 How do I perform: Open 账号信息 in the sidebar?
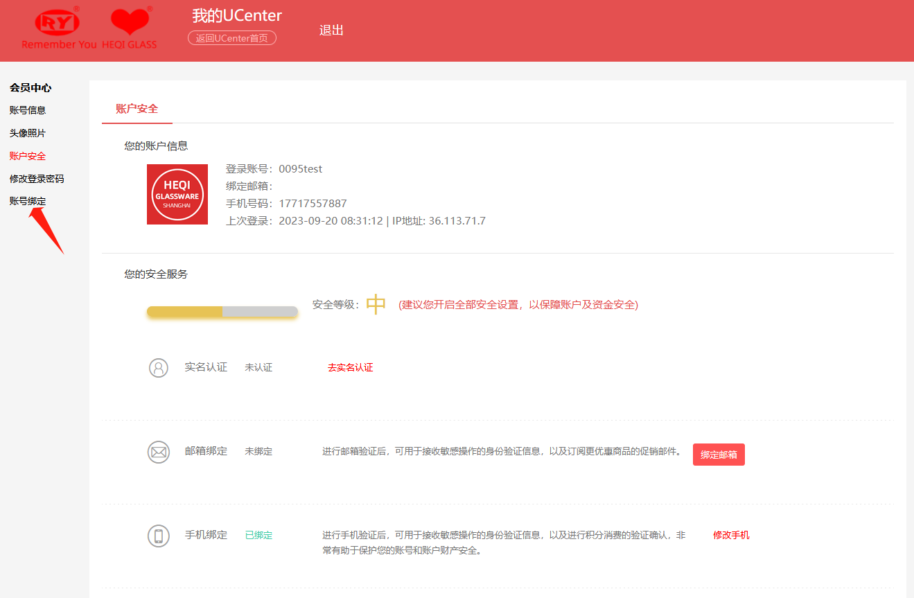pos(28,110)
